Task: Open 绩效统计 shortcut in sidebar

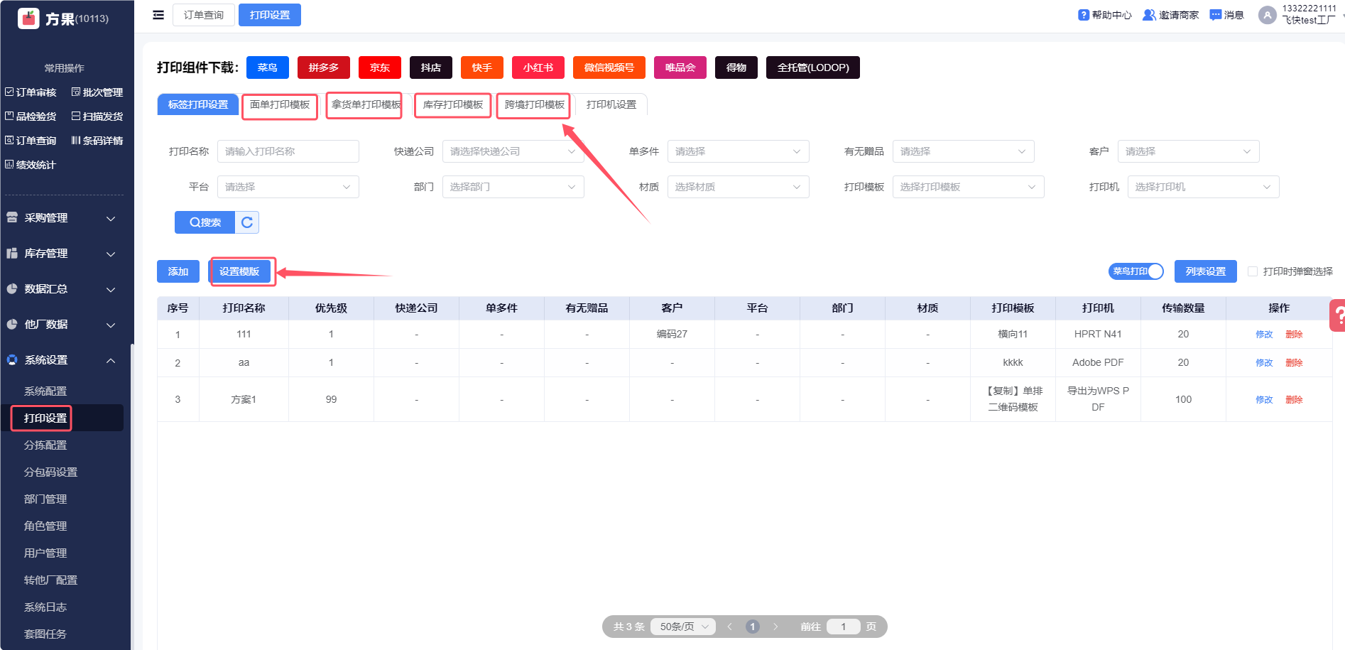Action: pos(31,165)
